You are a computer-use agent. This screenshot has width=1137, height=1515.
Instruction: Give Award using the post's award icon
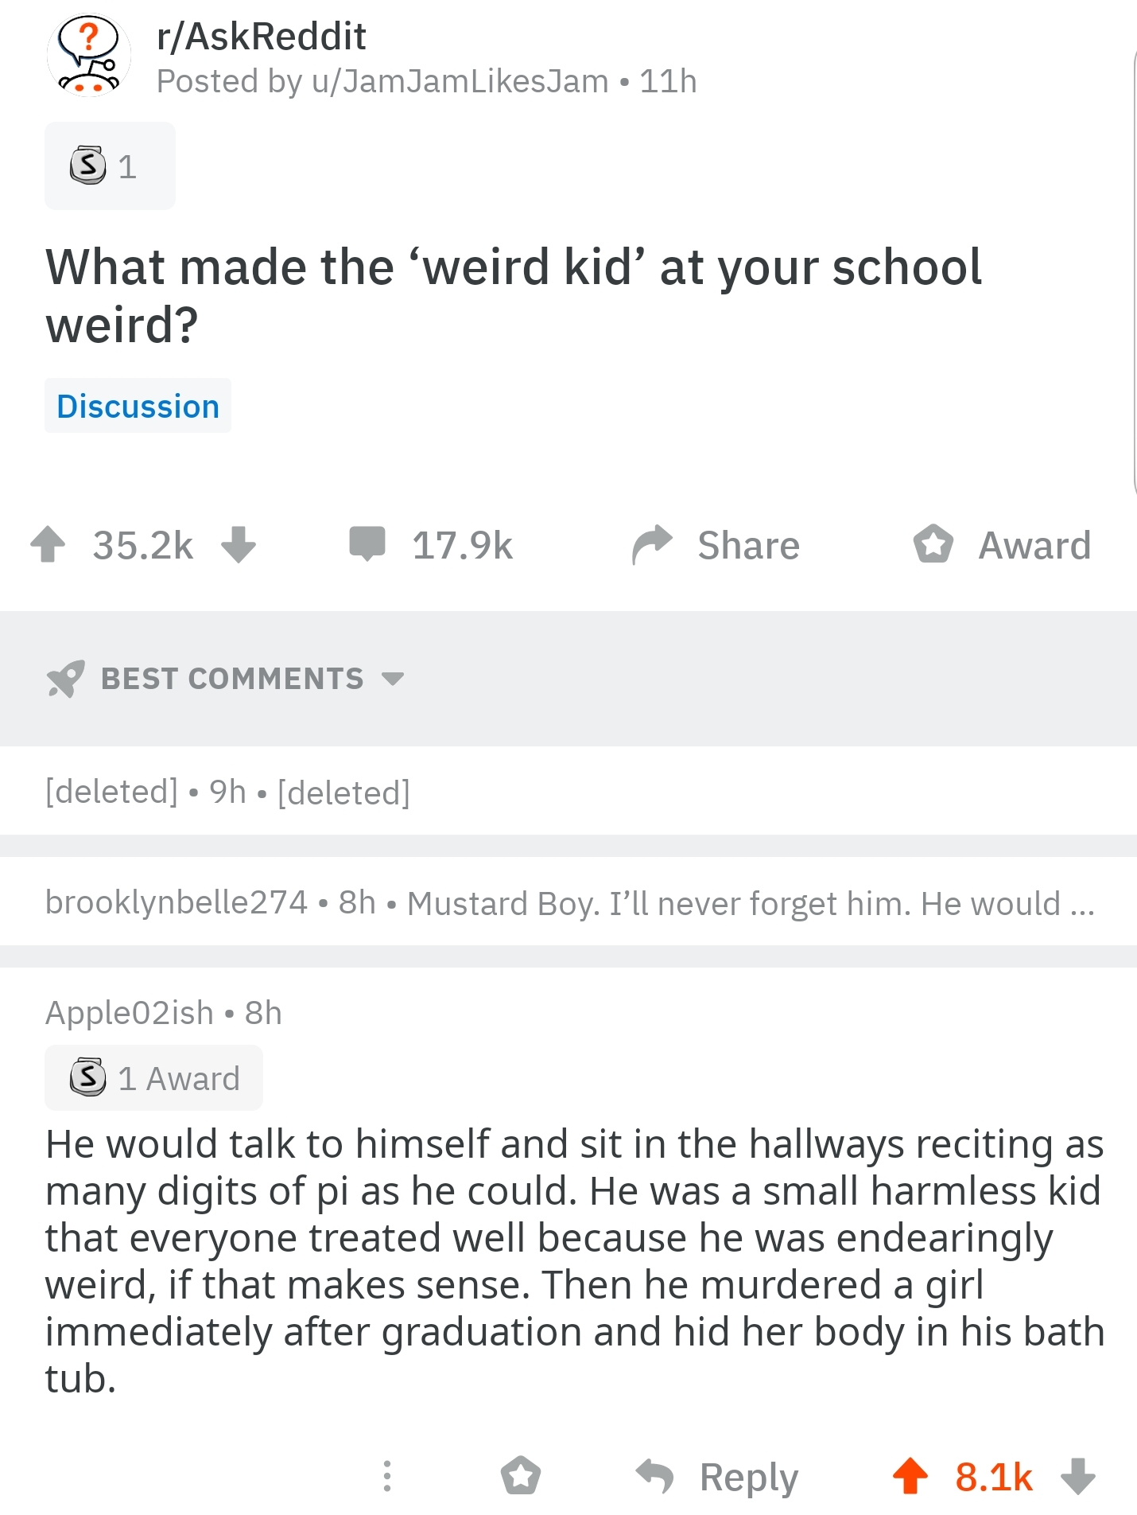tap(933, 545)
